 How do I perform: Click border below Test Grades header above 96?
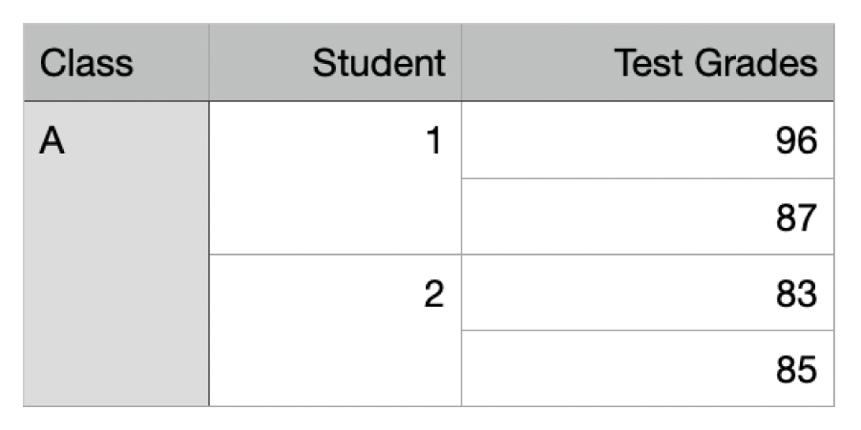click(647, 101)
